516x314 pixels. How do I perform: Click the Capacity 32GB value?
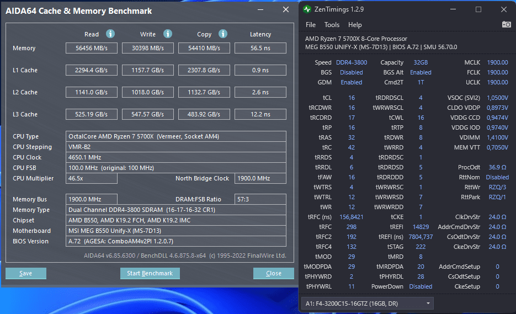(x=421, y=62)
